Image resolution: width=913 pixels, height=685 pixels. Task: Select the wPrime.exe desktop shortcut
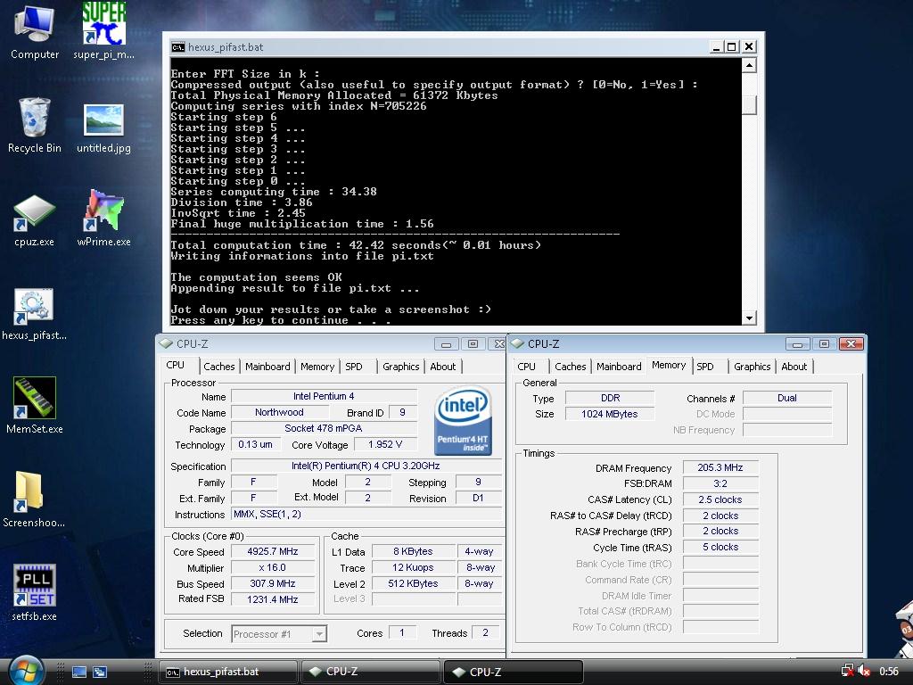[103, 218]
